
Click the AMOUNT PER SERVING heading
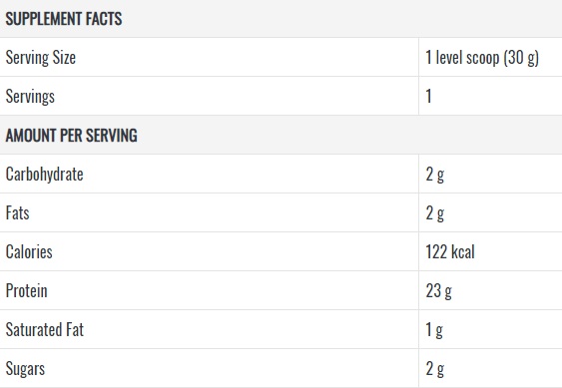pyautogui.click(x=71, y=136)
